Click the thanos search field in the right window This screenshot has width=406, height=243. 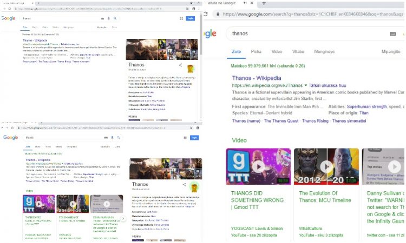[303, 33]
